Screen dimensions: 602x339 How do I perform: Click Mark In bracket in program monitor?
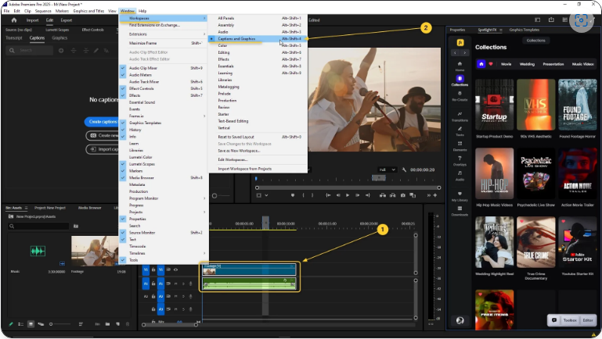click(x=303, y=195)
